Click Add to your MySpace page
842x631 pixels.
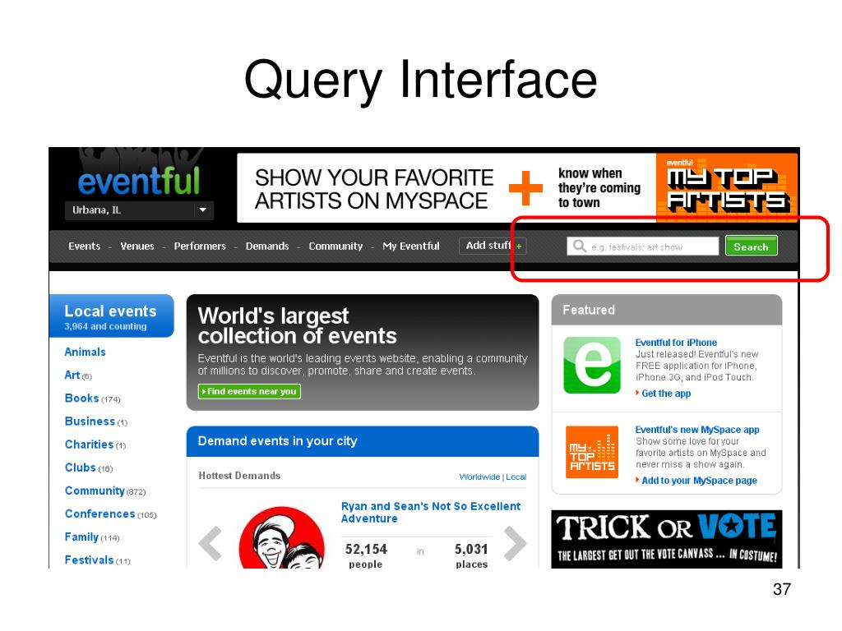point(699,480)
